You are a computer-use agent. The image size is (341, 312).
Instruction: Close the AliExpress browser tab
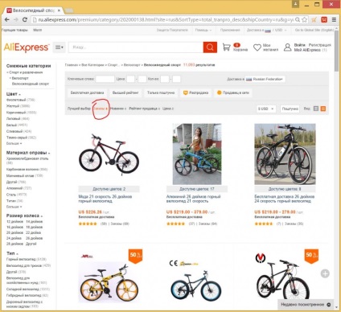[59, 10]
